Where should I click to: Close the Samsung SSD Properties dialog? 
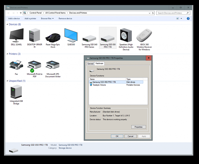[x=149, y=58]
